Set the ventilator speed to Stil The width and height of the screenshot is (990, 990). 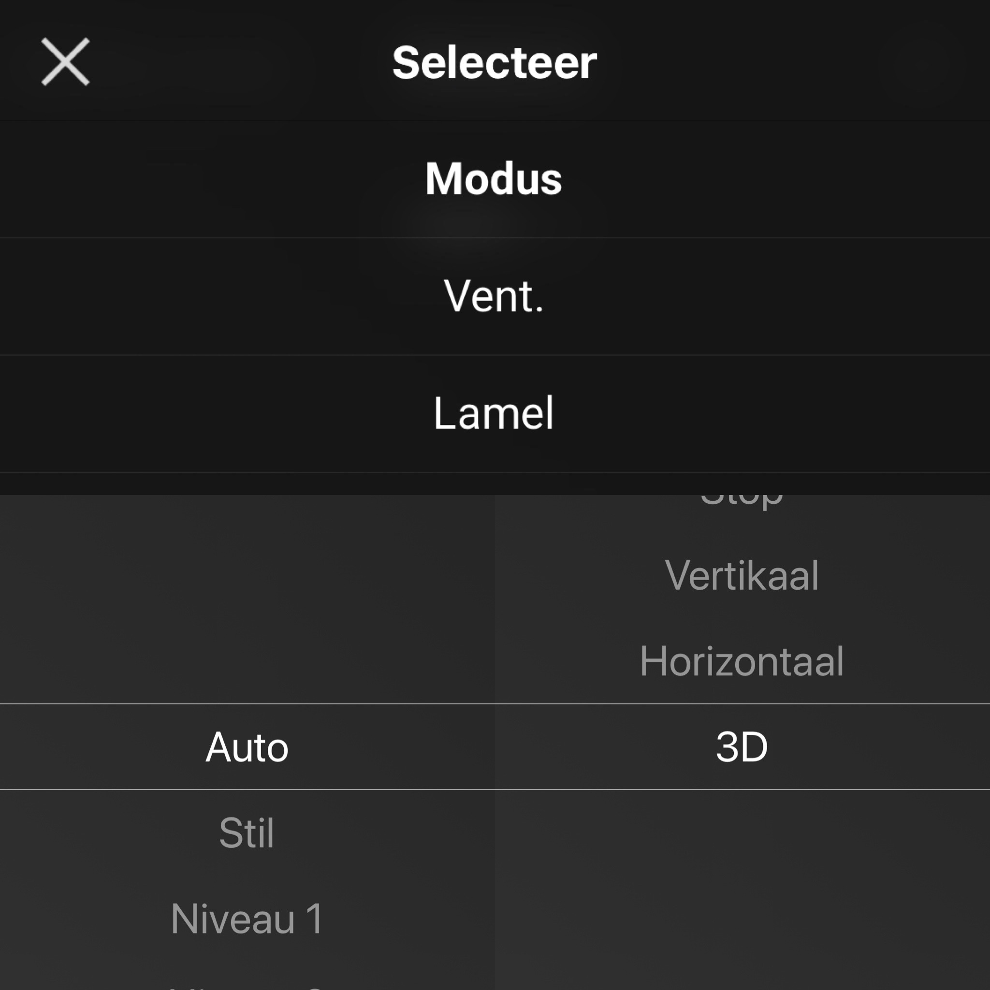247,833
